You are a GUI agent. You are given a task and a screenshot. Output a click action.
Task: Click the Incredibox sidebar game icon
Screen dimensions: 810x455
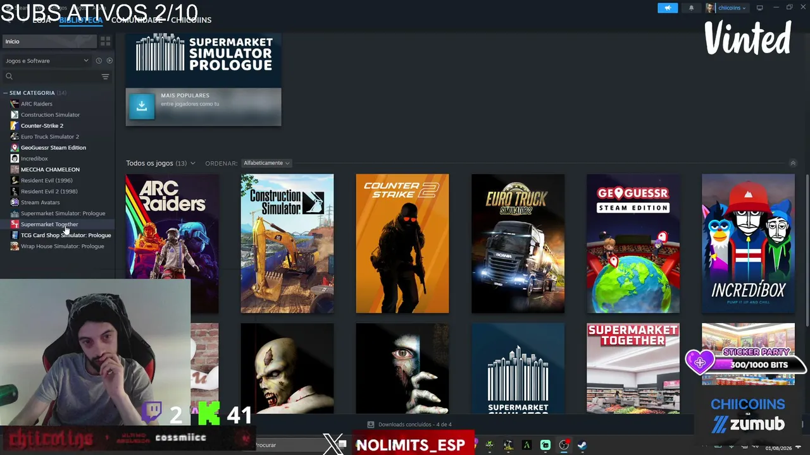click(15, 159)
